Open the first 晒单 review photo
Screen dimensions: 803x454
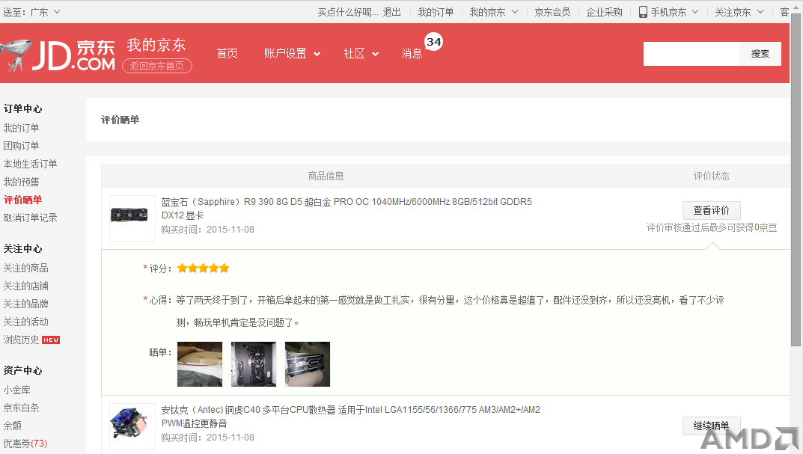[200, 364]
